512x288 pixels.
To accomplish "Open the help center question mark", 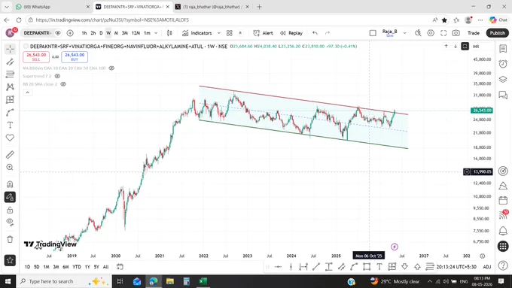I will tap(503, 265).
